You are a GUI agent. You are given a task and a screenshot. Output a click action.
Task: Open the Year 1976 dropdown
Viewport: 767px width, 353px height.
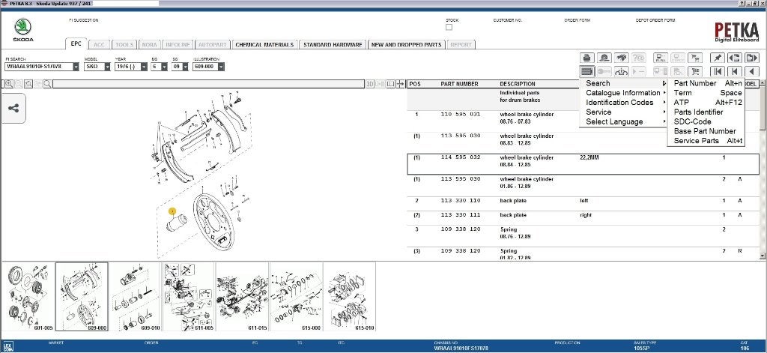pos(144,67)
